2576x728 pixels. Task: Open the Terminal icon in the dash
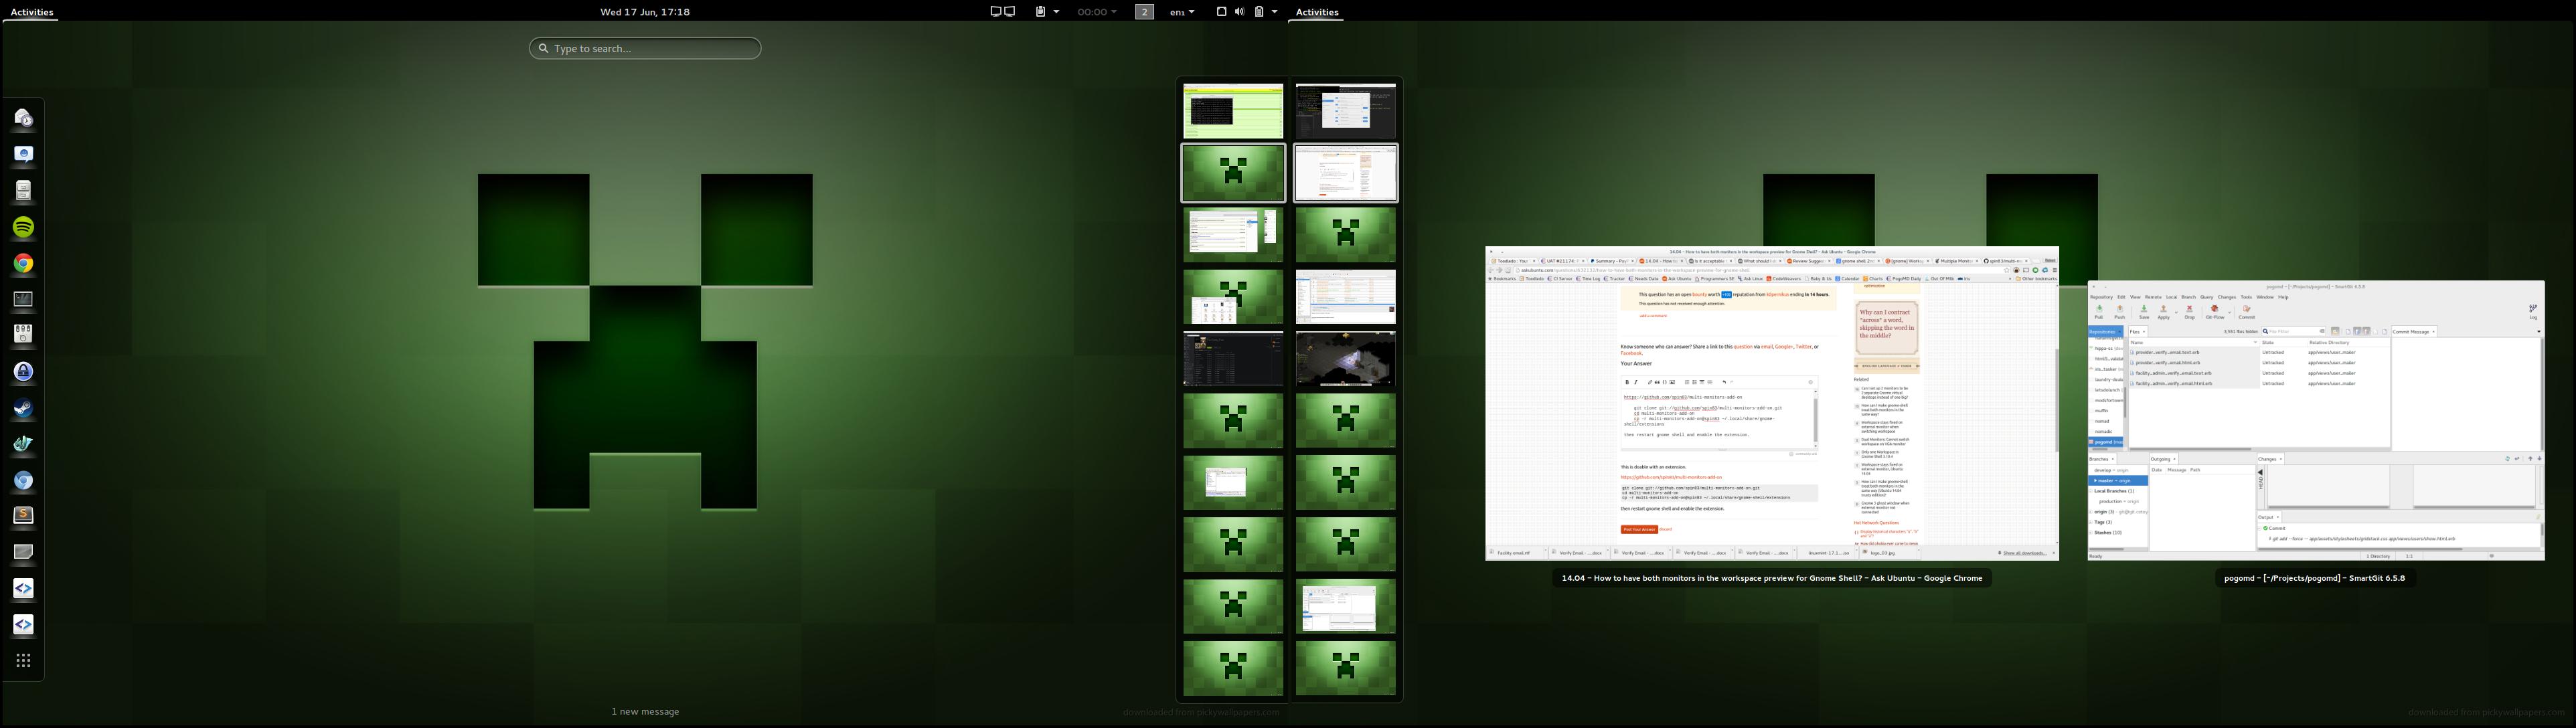coord(23,299)
